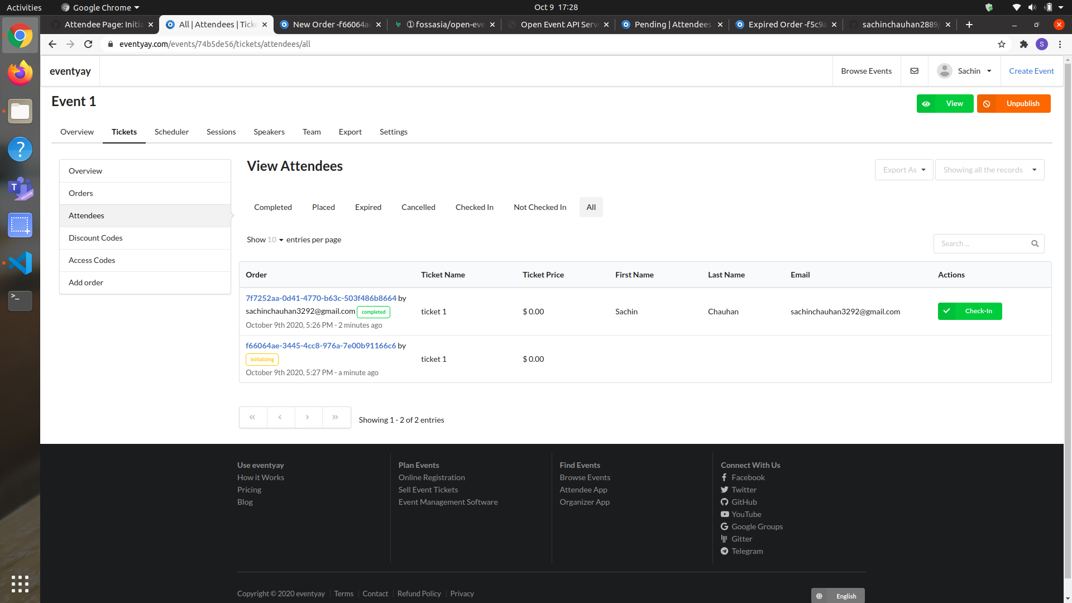Open the Showing all the records dropdown
The height and width of the screenshot is (603, 1072).
coord(989,170)
